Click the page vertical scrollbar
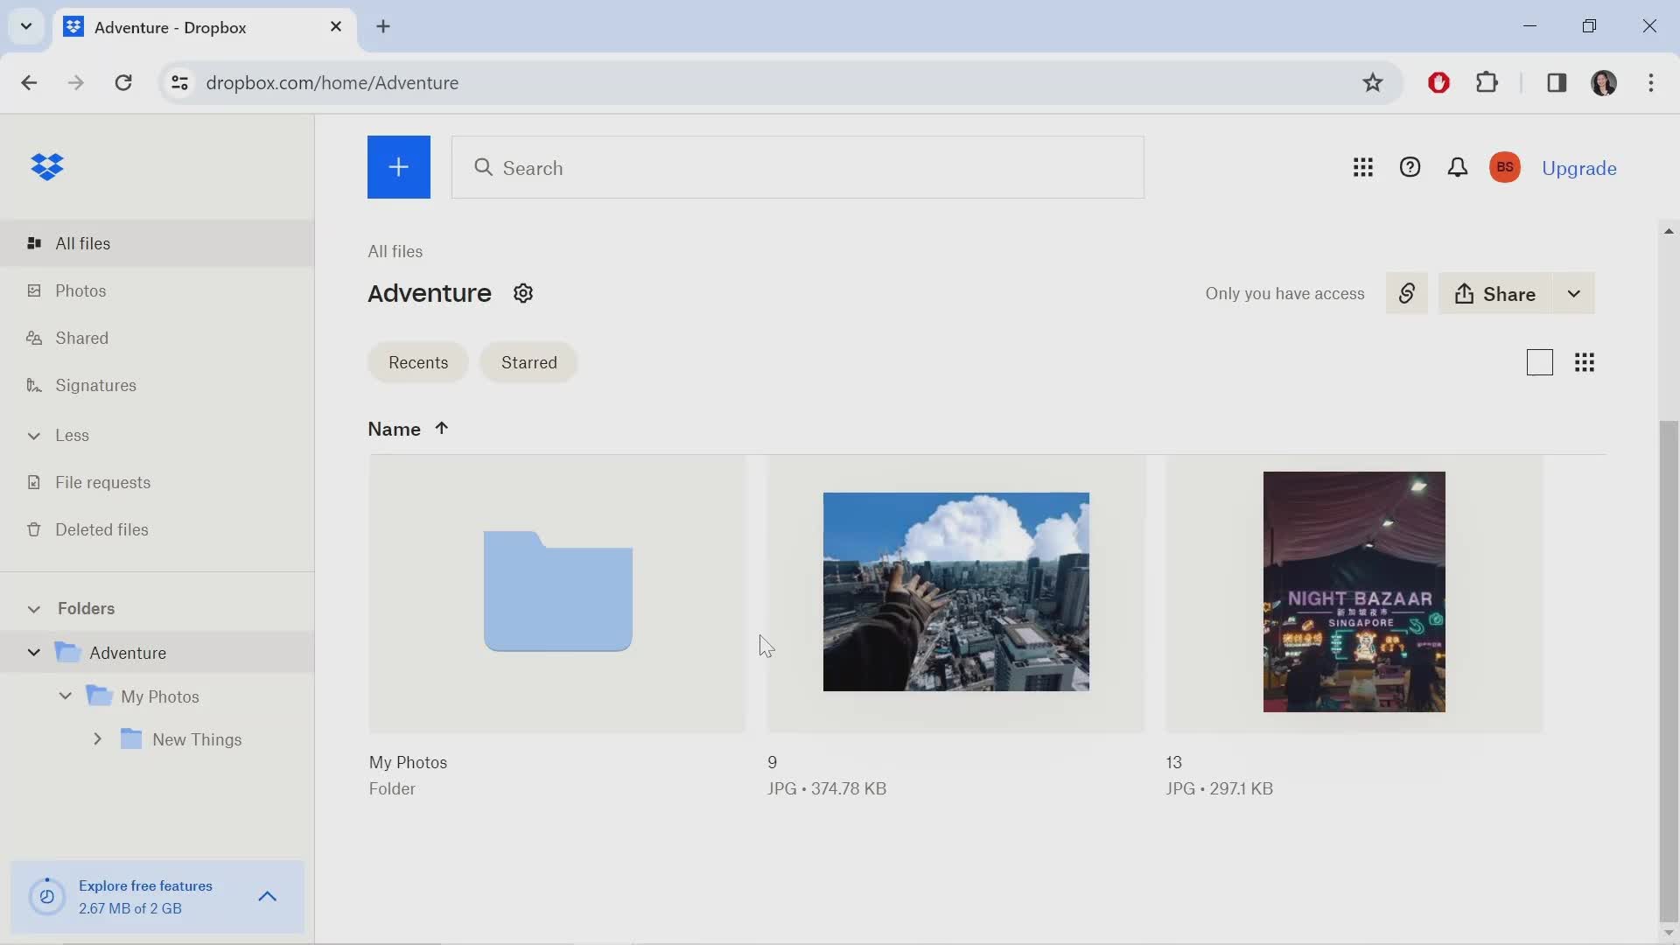The height and width of the screenshot is (945, 1680). 1668,669
